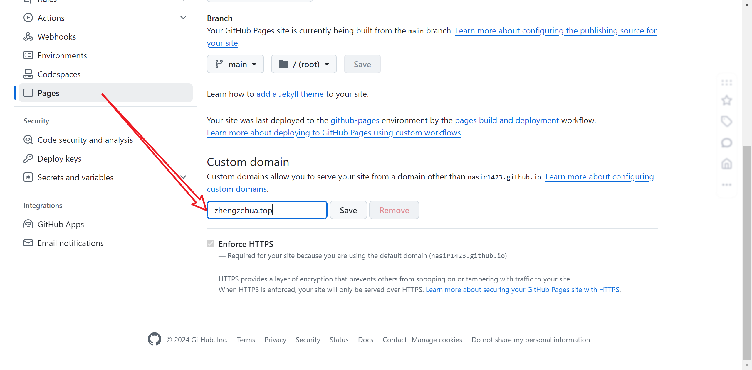The width and height of the screenshot is (752, 370).
Task: Open the Webhooks settings page
Action: (106, 37)
